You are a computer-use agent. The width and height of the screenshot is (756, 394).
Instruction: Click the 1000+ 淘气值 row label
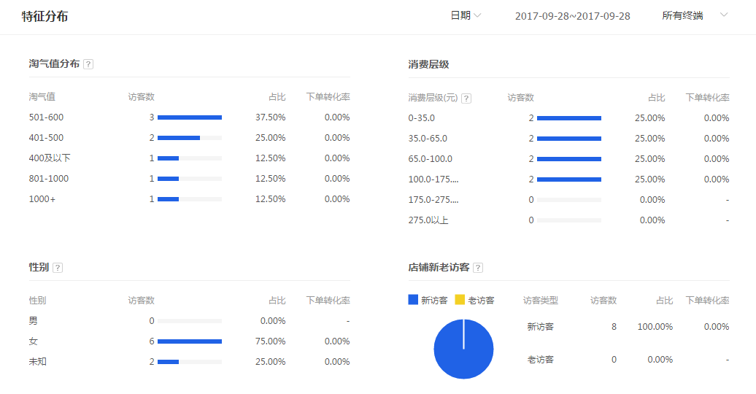pyautogui.click(x=42, y=199)
